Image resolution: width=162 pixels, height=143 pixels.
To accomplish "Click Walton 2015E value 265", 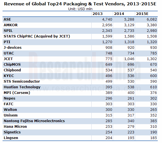I will click(x=154, y=110).
